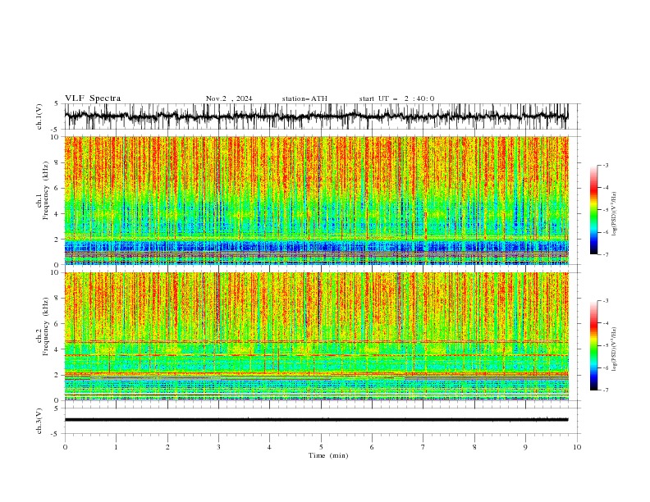Click the ch.2 frequency tick label '4'
Viewport: 650px width, 502px height.
(57, 349)
